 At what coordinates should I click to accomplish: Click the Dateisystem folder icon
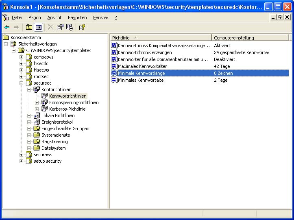click(x=37, y=148)
